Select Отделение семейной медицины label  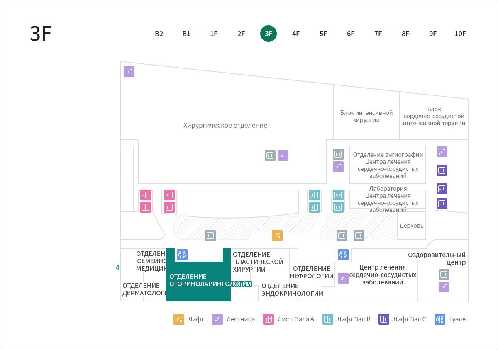151,261
